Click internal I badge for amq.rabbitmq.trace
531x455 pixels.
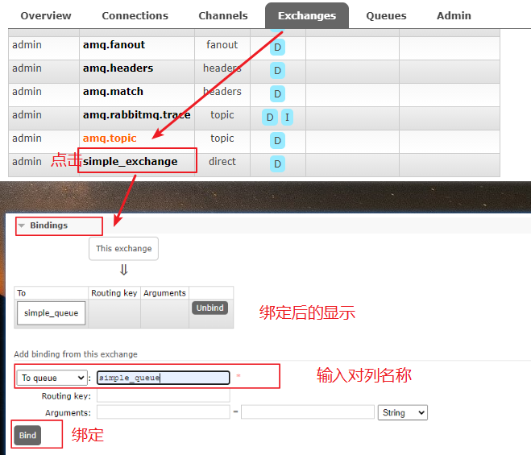[x=287, y=118]
